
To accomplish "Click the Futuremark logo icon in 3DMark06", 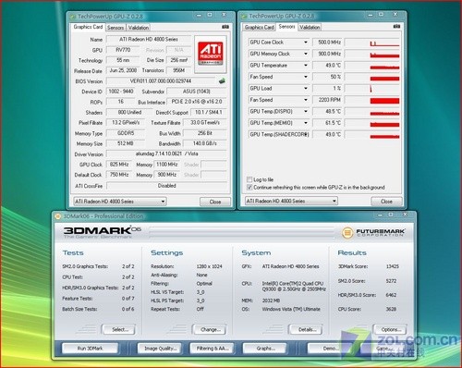I will 347,233.
